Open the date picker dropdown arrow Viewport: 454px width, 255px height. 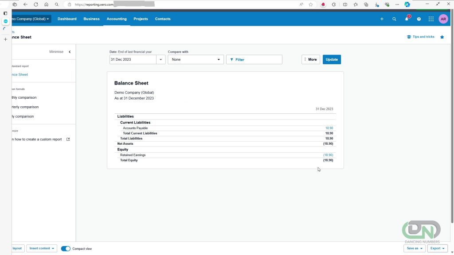[x=160, y=60]
